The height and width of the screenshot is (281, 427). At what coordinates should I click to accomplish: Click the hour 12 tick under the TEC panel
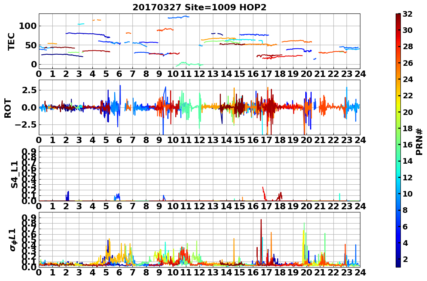pyautogui.click(x=199, y=74)
